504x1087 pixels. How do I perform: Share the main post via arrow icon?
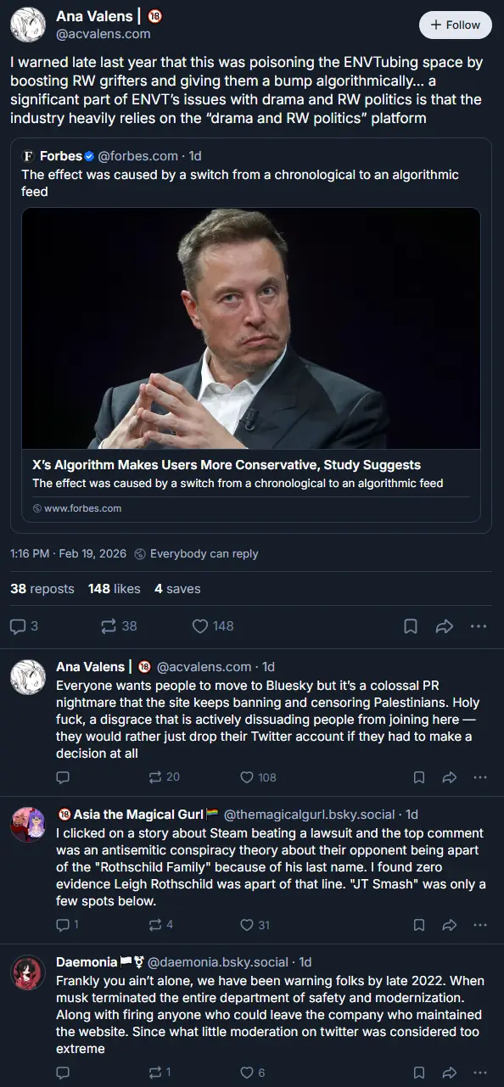point(444,626)
